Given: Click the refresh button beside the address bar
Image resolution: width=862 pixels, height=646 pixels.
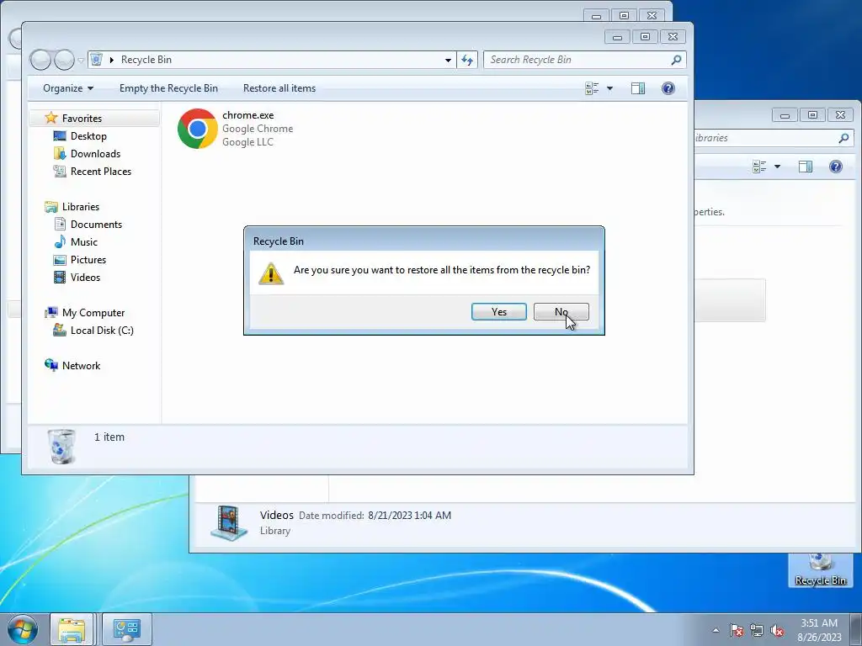Looking at the screenshot, I should point(467,60).
